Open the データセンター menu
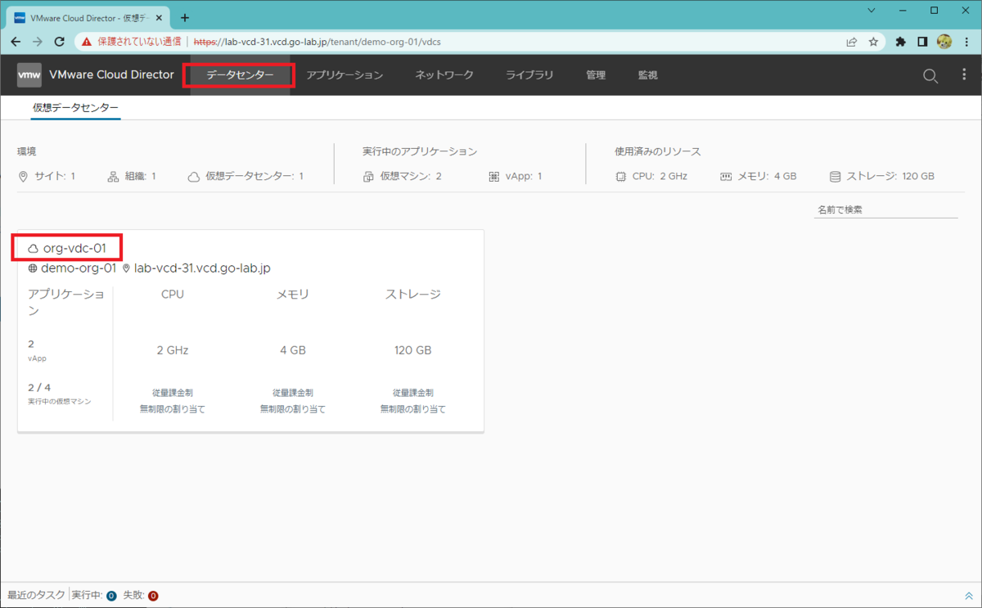Viewport: 982px width, 608px height. (x=240, y=75)
